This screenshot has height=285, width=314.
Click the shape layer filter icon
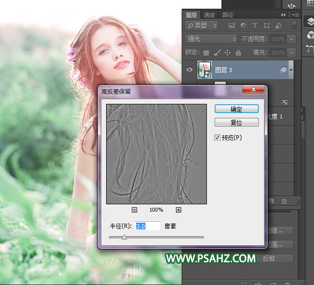[x=267, y=26]
